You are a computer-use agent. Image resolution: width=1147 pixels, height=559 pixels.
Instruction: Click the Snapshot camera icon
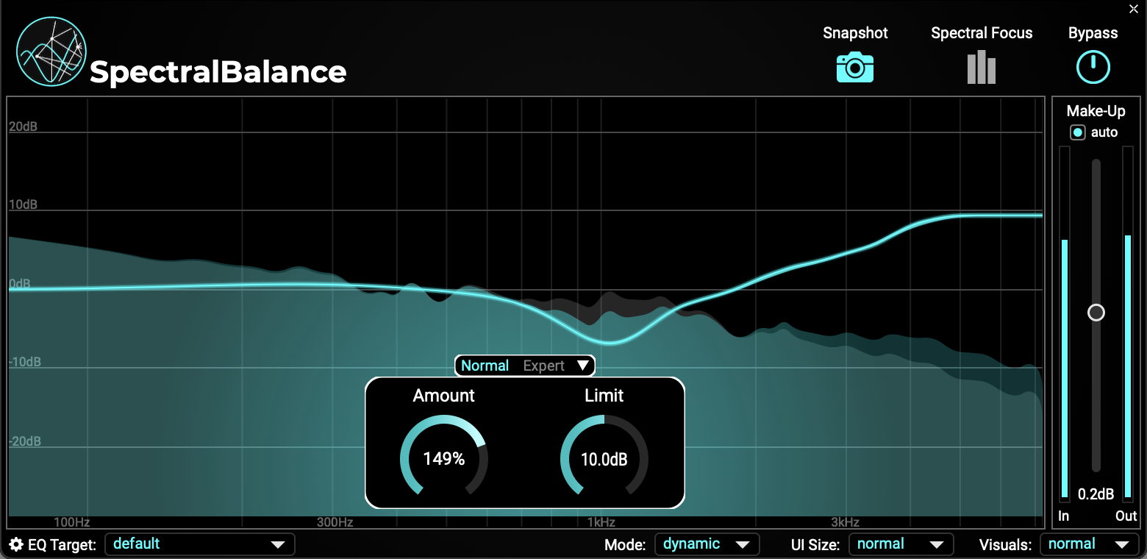coord(855,67)
